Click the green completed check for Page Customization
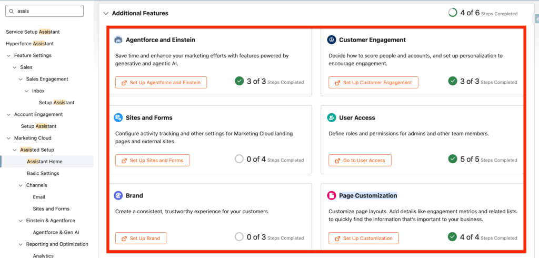This screenshot has width=539, height=258. [x=453, y=237]
